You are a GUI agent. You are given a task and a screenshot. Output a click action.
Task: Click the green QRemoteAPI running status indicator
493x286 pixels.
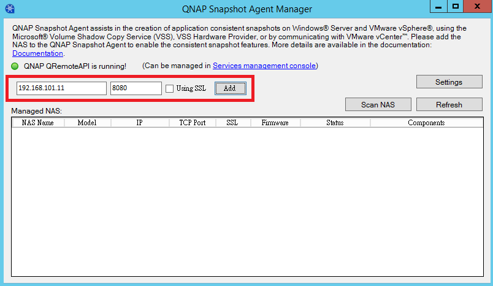point(15,66)
